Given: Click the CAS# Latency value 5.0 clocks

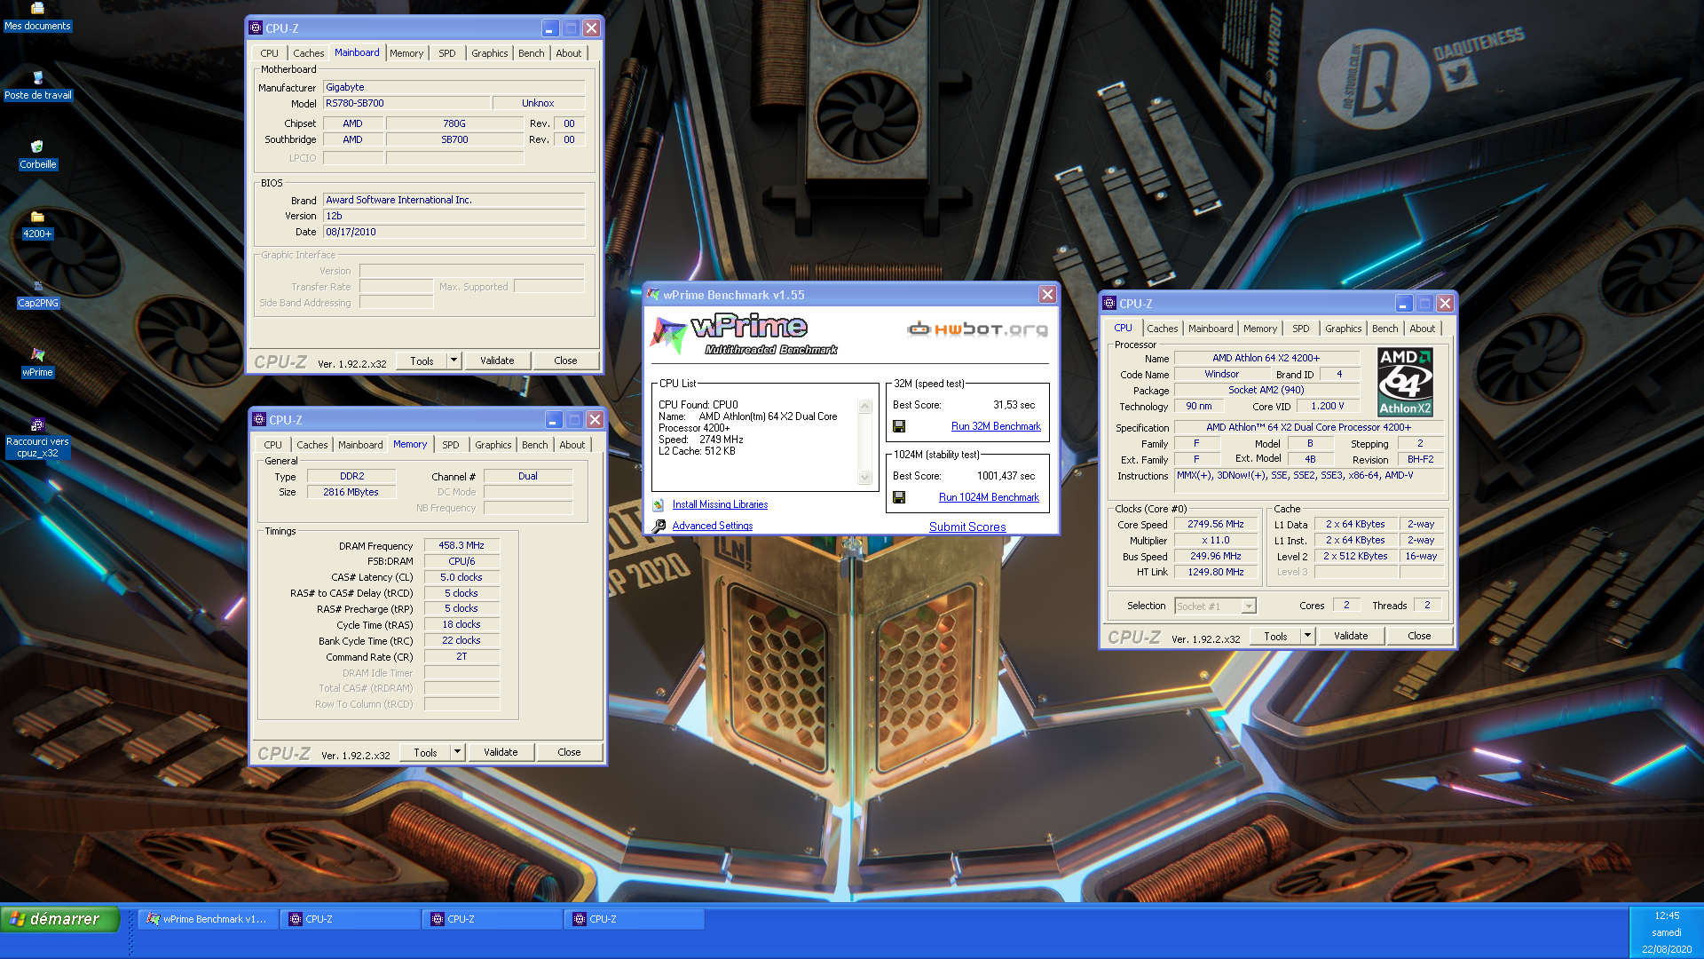Looking at the screenshot, I should [461, 577].
